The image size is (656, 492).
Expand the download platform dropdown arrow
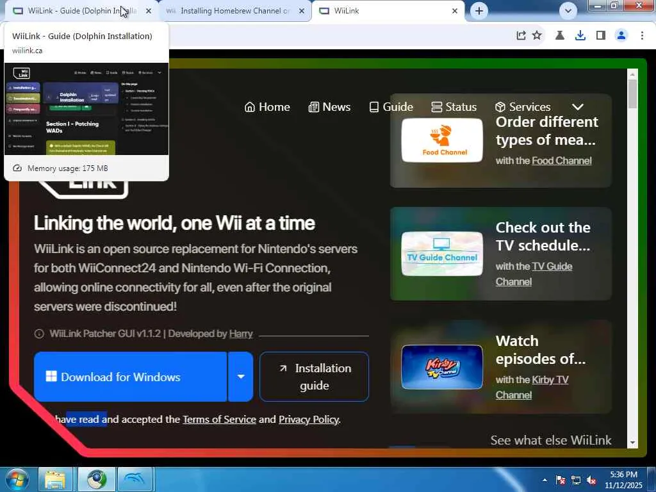click(241, 377)
